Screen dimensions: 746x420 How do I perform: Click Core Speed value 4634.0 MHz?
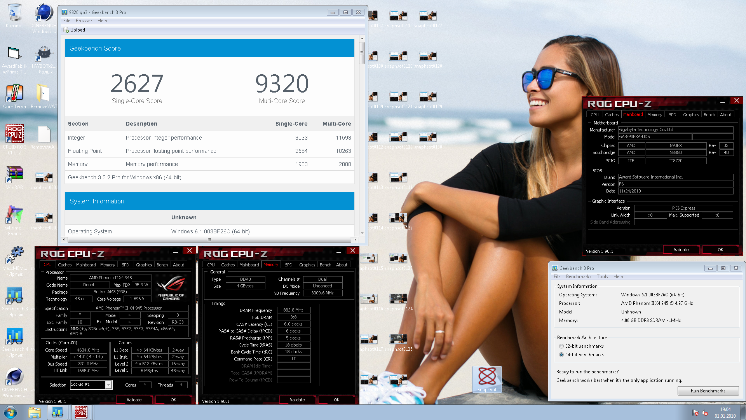[88, 350]
